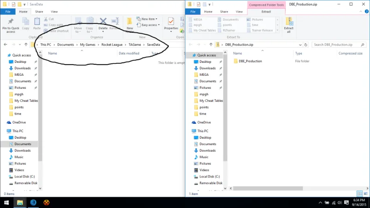Open View tab in DBE_Production.zip window
370x208 pixels.
(239, 12)
